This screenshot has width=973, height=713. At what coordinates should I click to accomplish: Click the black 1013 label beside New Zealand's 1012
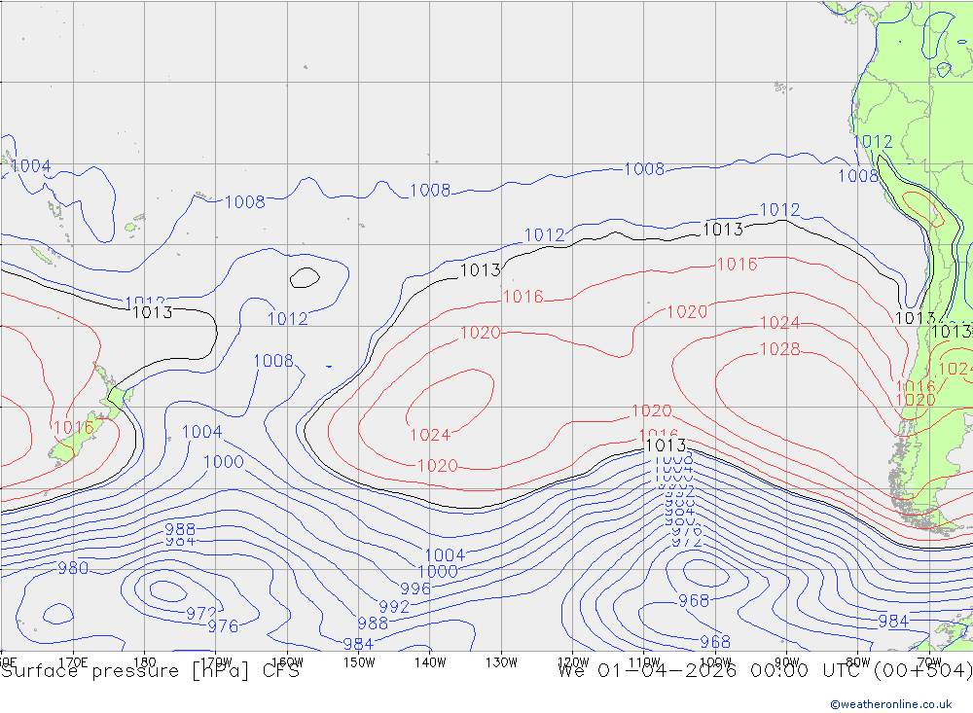click(x=153, y=312)
